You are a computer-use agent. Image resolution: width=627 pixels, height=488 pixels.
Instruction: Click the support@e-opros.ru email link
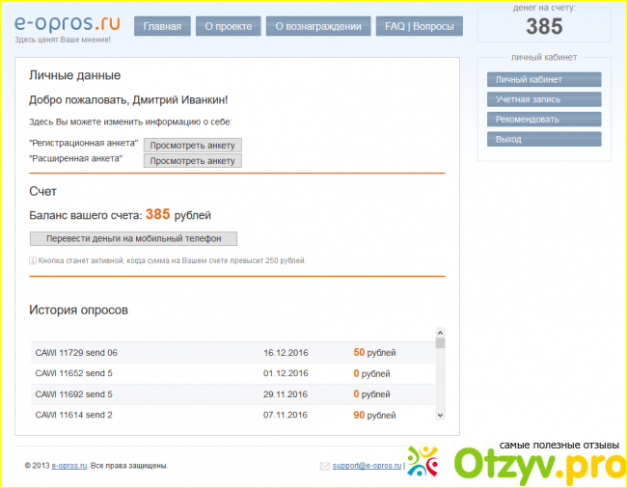click(x=368, y=466)
